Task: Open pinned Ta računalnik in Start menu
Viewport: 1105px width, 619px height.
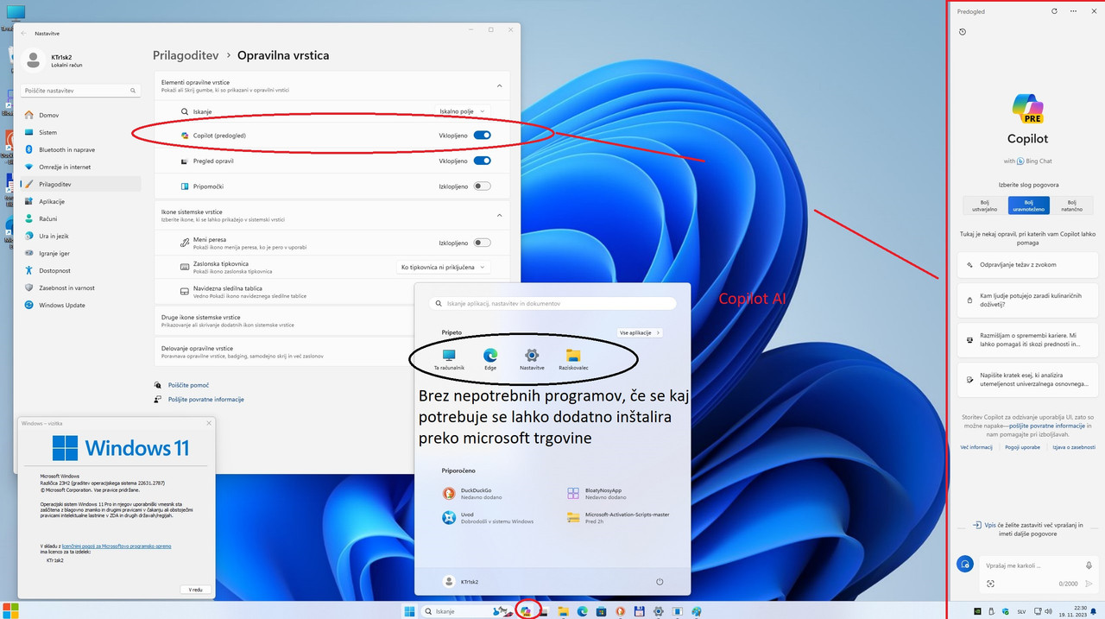Action: pyautogui.click(x=449, y=360)
